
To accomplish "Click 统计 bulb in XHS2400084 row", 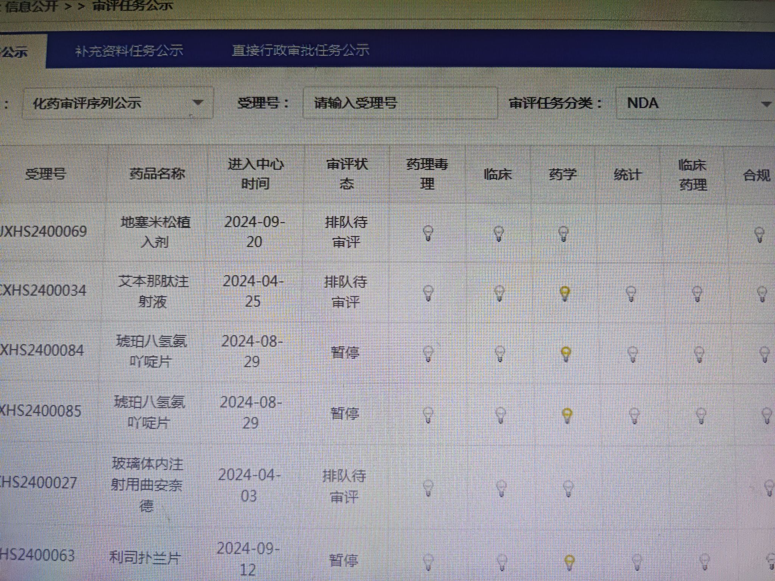I will [633, 354].
